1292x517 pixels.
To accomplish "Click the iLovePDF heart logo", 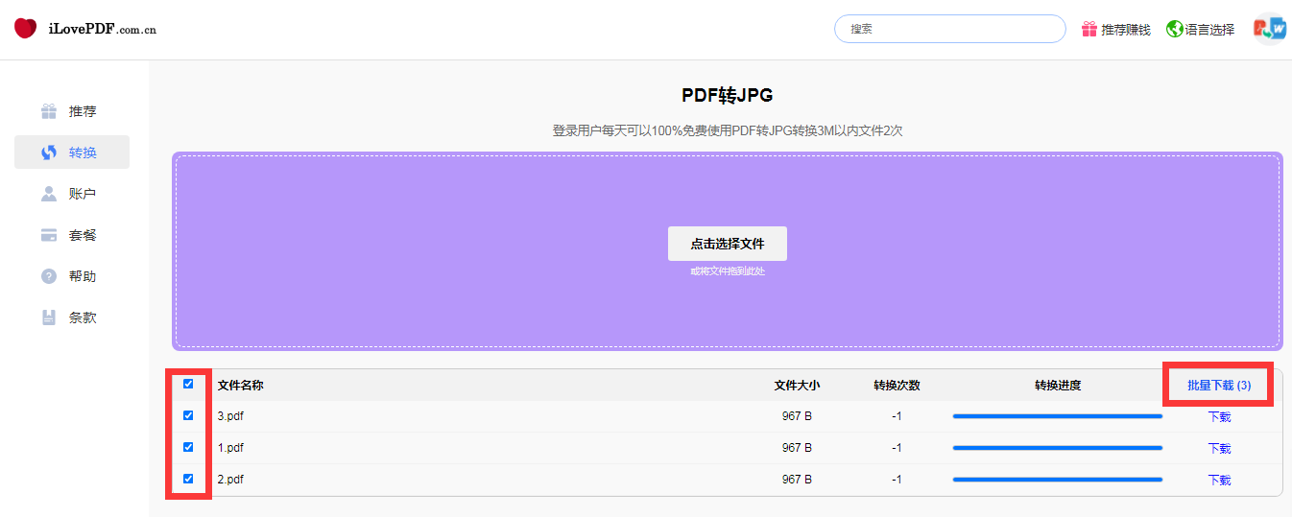I will click(x=25, y=29).
